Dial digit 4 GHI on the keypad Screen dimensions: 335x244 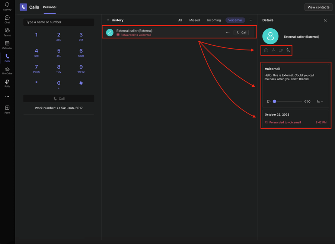[x=36, y=52]
